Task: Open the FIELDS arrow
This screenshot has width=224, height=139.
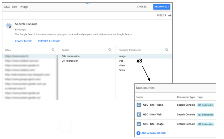Action: click(170, 15)
